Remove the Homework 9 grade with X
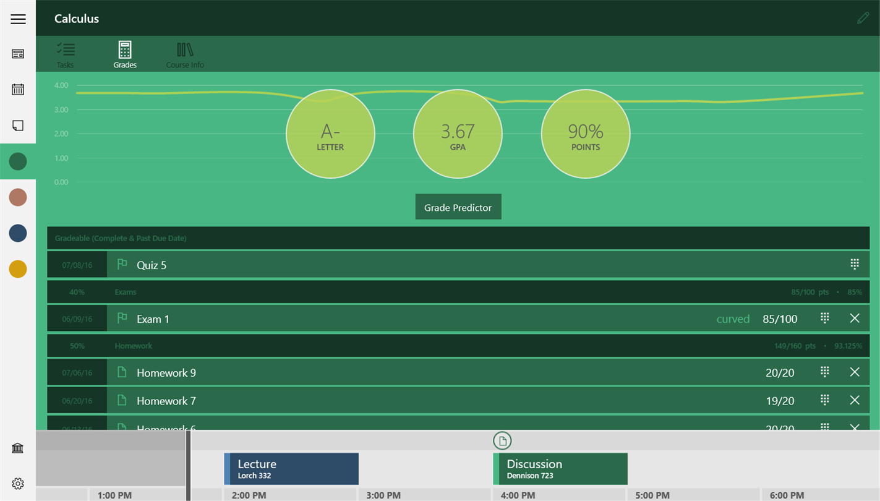Screen dimensions: 880x501 [x=855, y=372]
